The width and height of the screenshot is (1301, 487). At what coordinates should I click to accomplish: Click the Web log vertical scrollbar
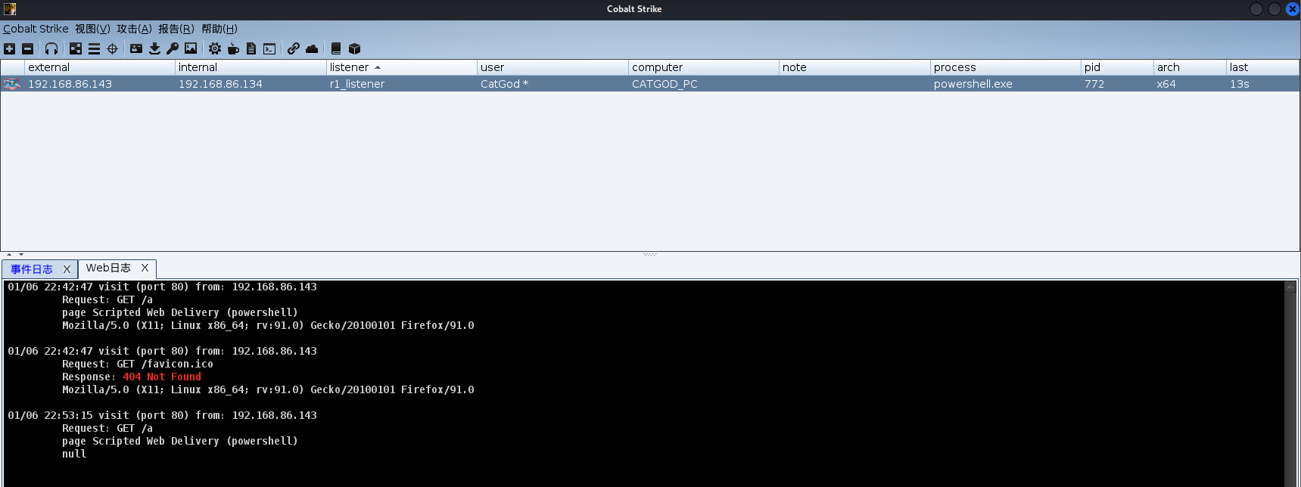[x=1290, y=384]
